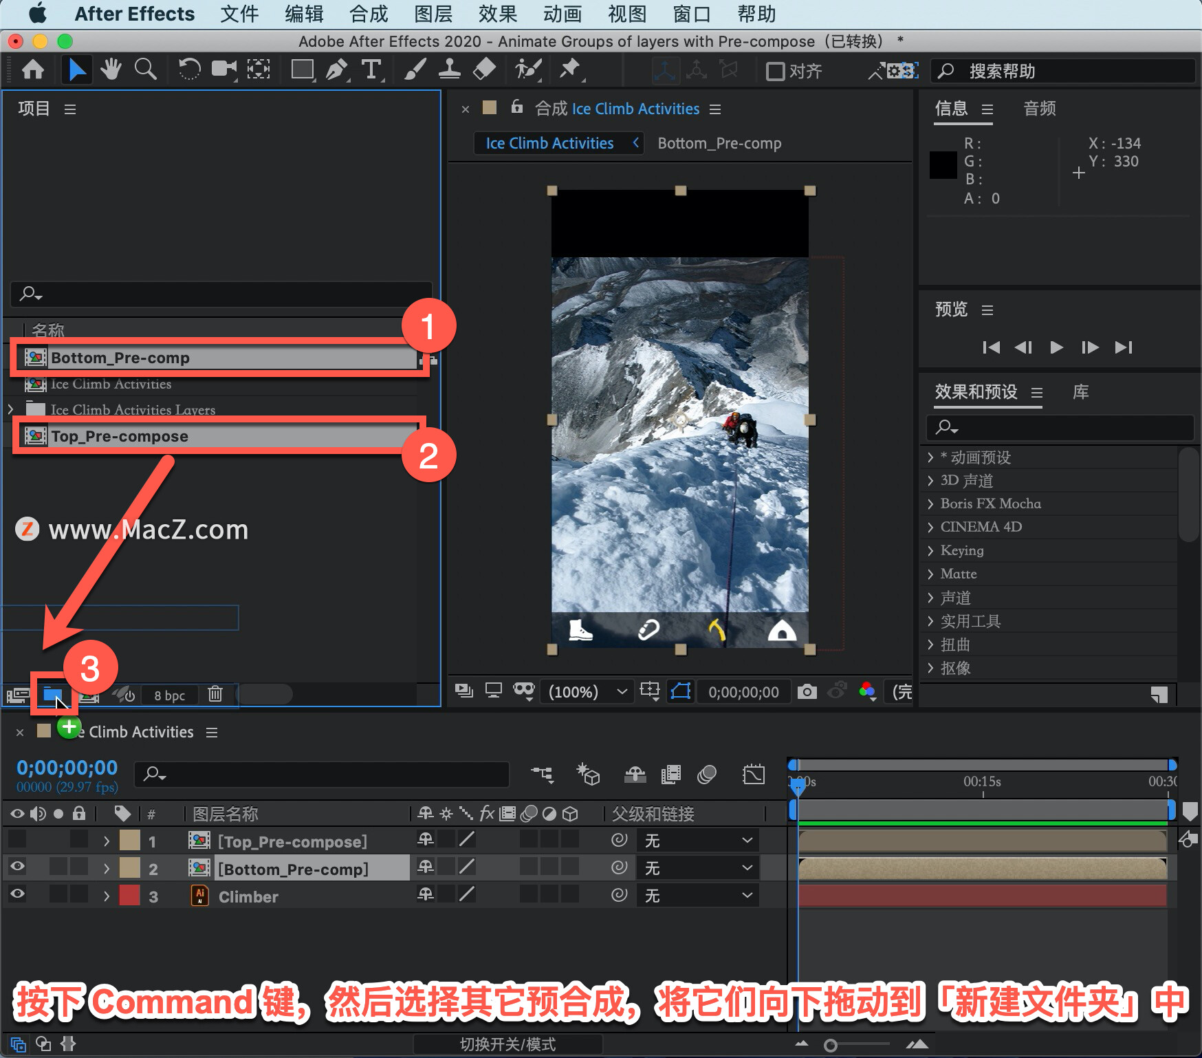
Task: Click the red label color of Climber
Action: click(x=130, y=896)
